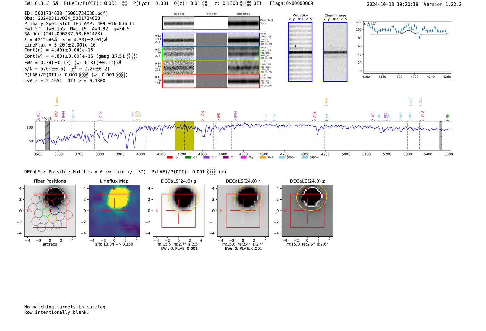This screenshot has height=331, width=486.
Task: Open the DECaLS r-band cutout image
Action: pyautogui.click(x=243, y=211)
